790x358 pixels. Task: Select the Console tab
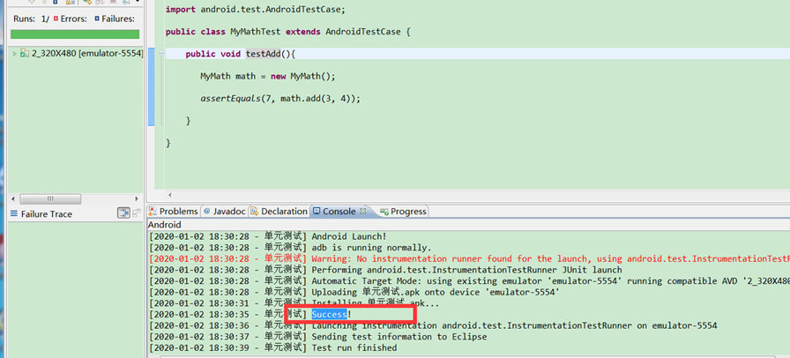(x=339, y=212)
